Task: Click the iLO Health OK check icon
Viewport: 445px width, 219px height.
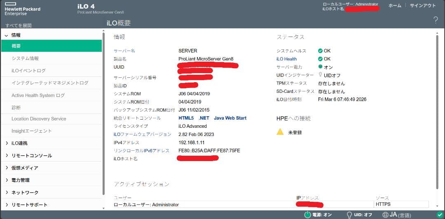Action: [x=320, y=59]
